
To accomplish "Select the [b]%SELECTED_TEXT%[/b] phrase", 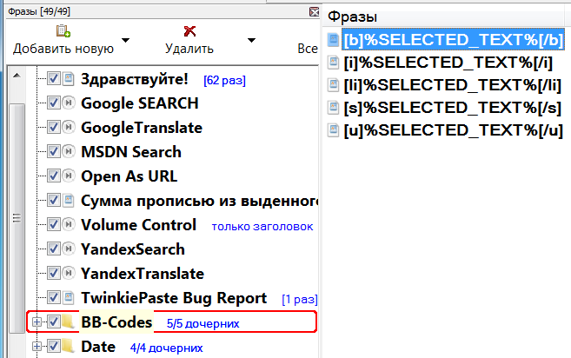I will point(453,39).
